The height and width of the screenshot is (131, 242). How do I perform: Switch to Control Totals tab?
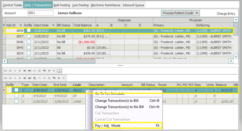pyautogui.click(x=12, y=5)
